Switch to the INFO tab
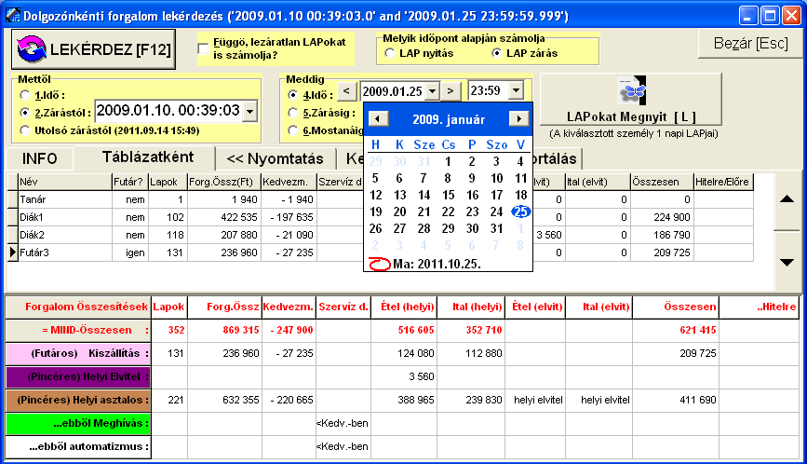Screen dimensions: 807x464 (40, 158)
